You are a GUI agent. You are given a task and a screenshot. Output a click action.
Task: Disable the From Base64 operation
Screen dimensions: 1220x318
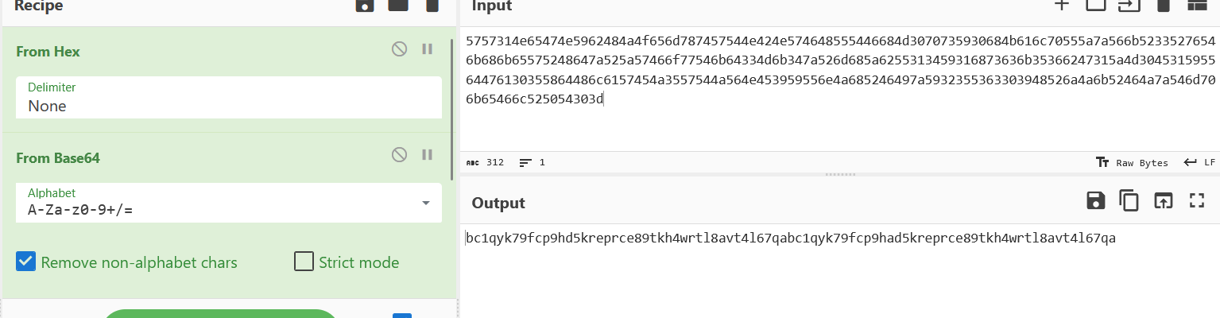click(400, 154)
